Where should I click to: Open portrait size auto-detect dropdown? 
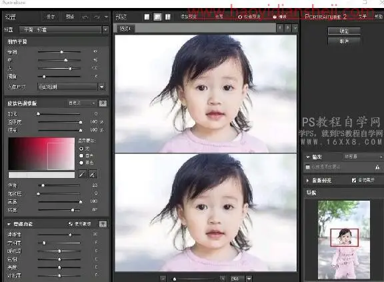[102, 87]
